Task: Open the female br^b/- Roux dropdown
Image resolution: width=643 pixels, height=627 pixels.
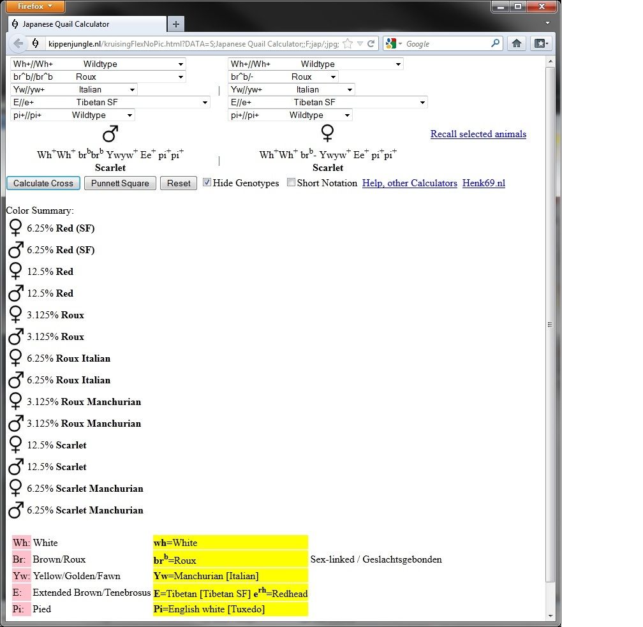Action: [283, 77]
